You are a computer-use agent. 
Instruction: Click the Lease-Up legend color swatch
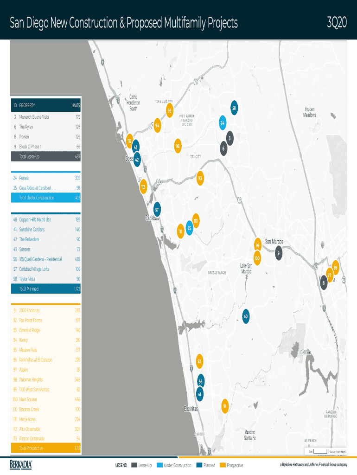134,465
